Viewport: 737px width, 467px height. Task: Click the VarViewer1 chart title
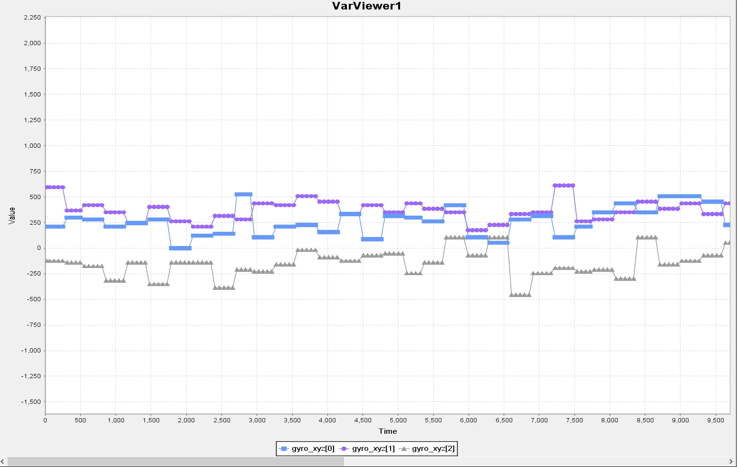coord(367,6)
